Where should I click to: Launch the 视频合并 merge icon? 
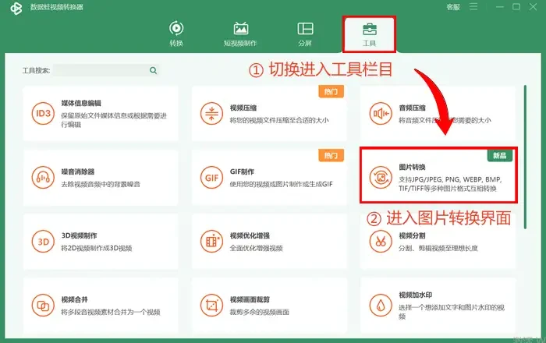tap(43, 306)
